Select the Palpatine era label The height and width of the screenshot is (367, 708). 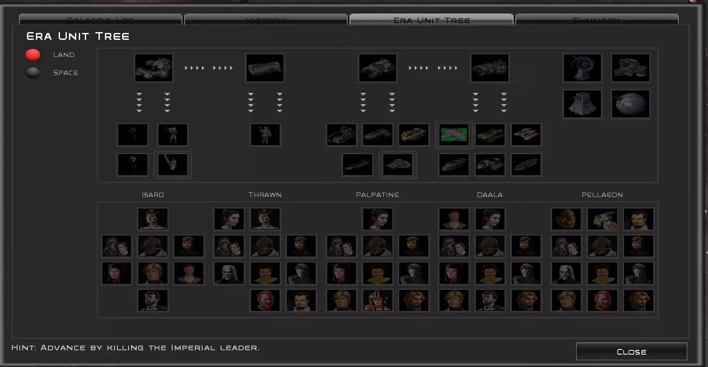coord(378,195)
